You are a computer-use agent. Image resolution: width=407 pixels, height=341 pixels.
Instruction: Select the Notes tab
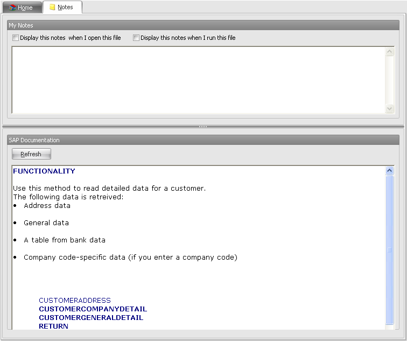(61, 8)
